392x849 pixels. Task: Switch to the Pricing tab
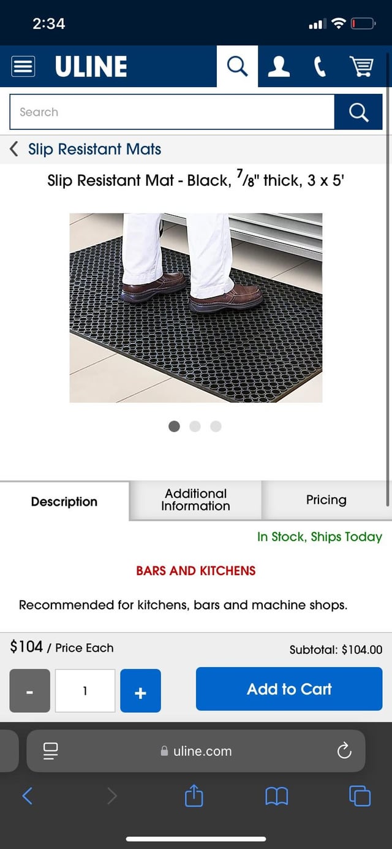pyautogui.click(x=326, y=500)
